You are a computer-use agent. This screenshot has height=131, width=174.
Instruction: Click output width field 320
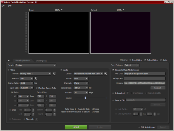pos(41,96)
